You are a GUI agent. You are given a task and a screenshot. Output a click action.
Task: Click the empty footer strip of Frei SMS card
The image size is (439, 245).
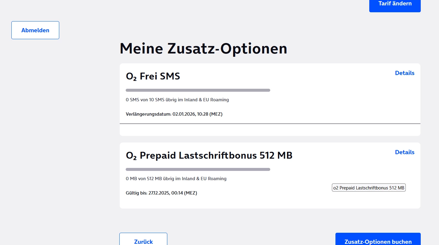270,130
